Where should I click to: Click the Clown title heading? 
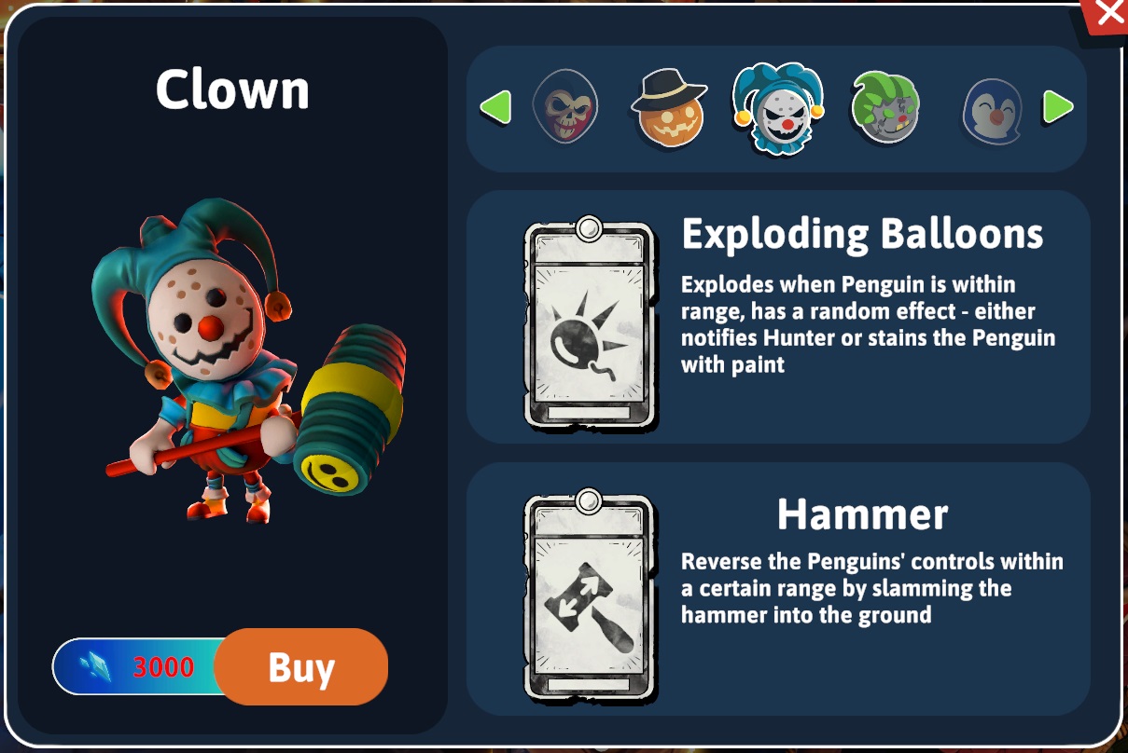(x=232, y=89)
